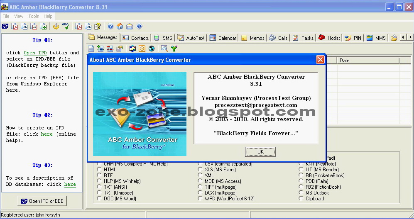Select the RTF output format radio button
The height and width of the screenshot is (219, 414).
click(x=99, y=175)
